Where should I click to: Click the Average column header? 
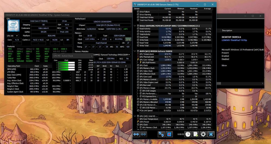[x=205, y=9]
